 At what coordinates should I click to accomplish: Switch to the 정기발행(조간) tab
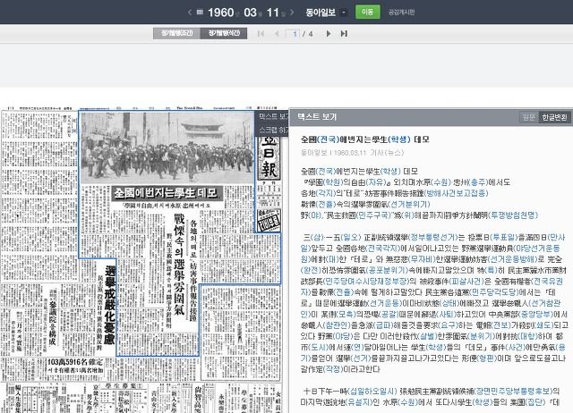click(177, 33)
